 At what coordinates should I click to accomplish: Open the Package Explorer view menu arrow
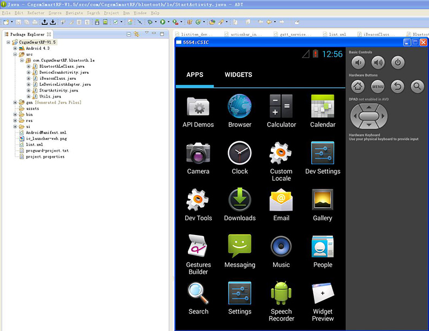pyautogui.click(x=147, y=33)
